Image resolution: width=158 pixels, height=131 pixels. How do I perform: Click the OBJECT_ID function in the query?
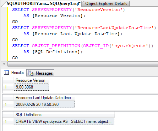96,46
